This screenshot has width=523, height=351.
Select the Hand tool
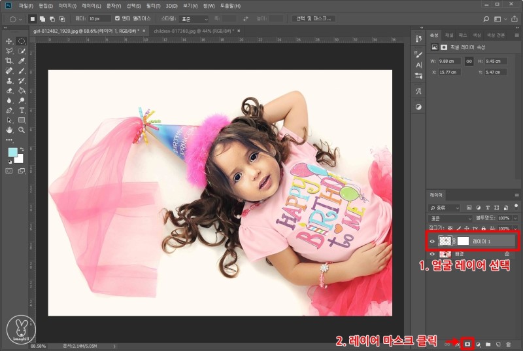tap(9, 130)
